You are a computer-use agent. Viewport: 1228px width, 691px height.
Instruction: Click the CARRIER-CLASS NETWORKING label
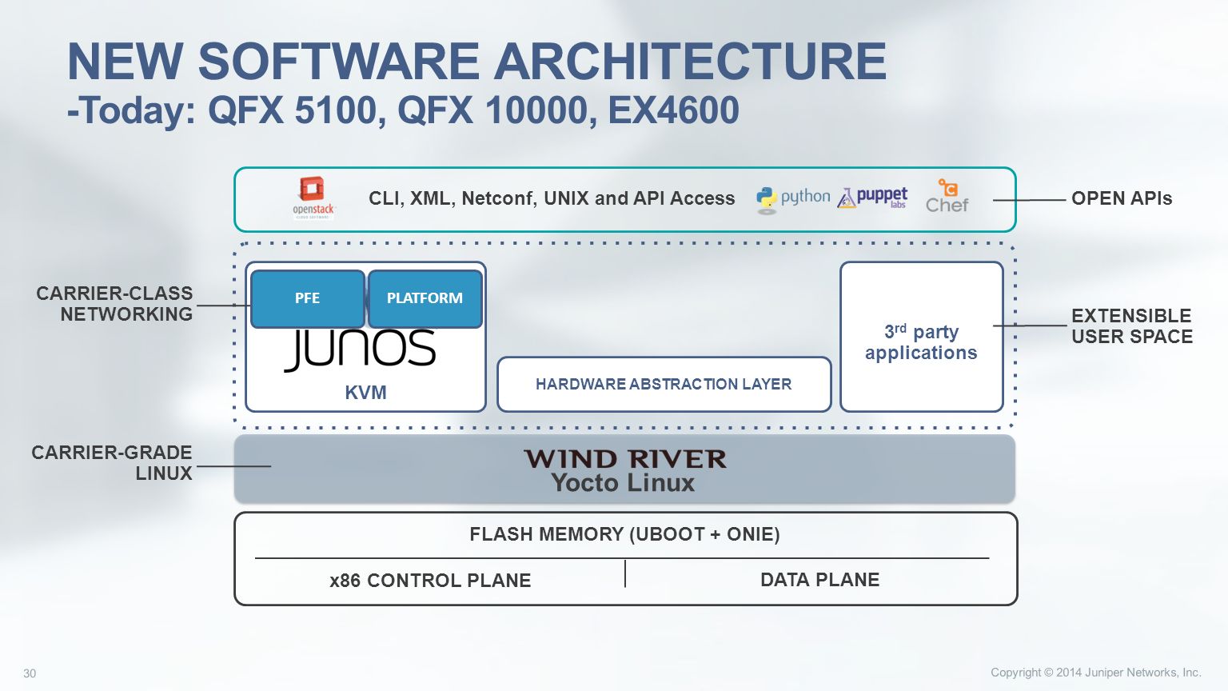[114, 304]
